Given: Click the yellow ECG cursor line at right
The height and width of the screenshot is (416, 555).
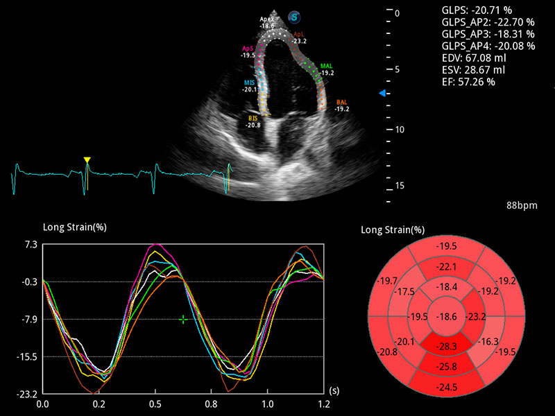Looking at the screenshot, I should pyautogui.click(x=229, y=178).
